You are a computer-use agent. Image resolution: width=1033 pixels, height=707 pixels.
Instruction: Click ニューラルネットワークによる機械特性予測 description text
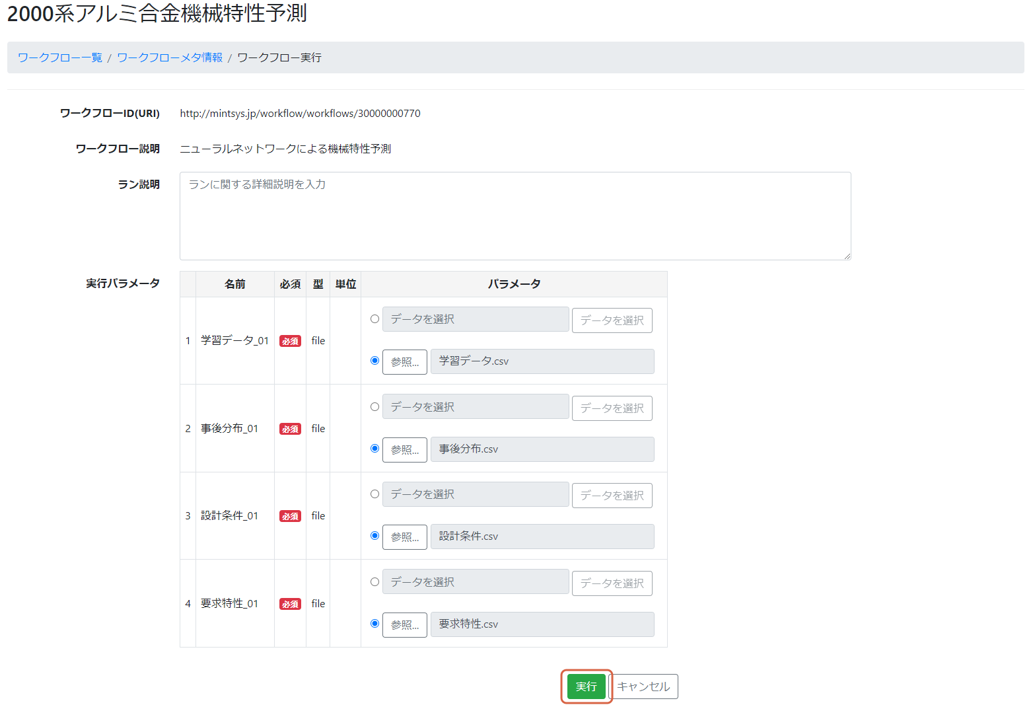pyautogui.click(x=285, y=149)
